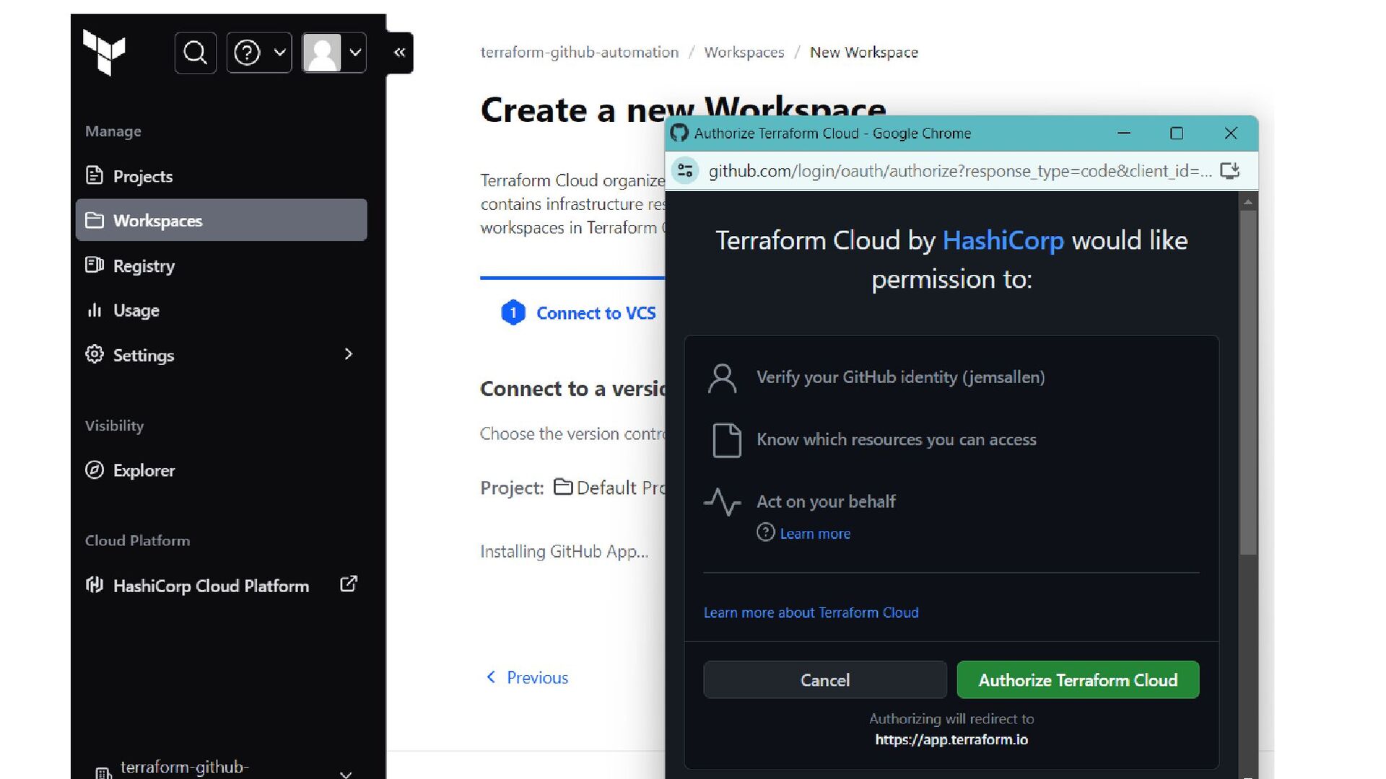This screenshot has width=1386, height=779.
Task: Click the organization building icon at sidebar bottom
Action: point(103,773)
